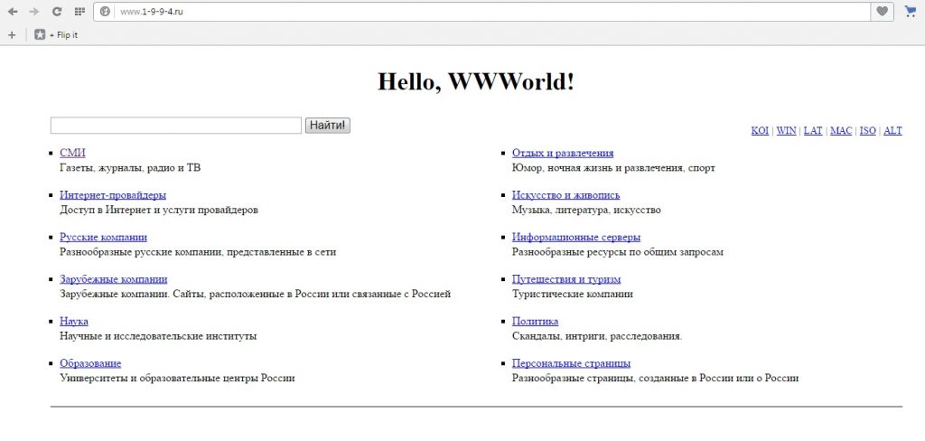925x441 pixels.
Task: Open the Интернет-провайдеры link
Action: 112,195
